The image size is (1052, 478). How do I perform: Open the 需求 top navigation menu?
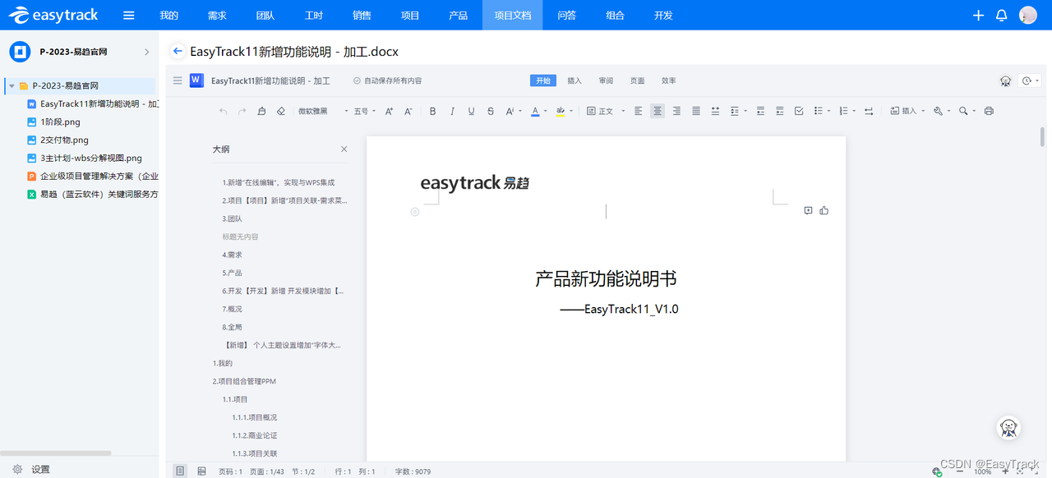[x=217, y=15]
